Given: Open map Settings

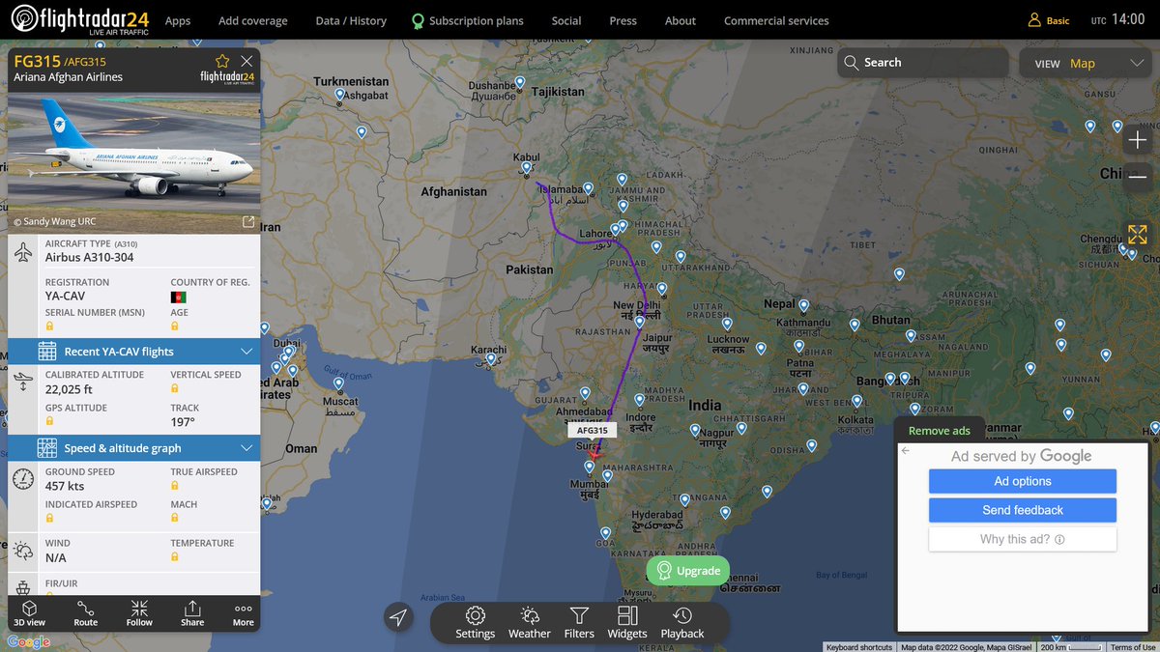Looking at the screenshot, I should (475, 623).
